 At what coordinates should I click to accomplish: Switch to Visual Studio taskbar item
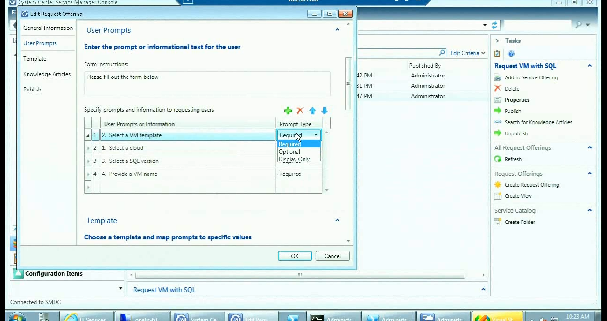click(497, 317)
